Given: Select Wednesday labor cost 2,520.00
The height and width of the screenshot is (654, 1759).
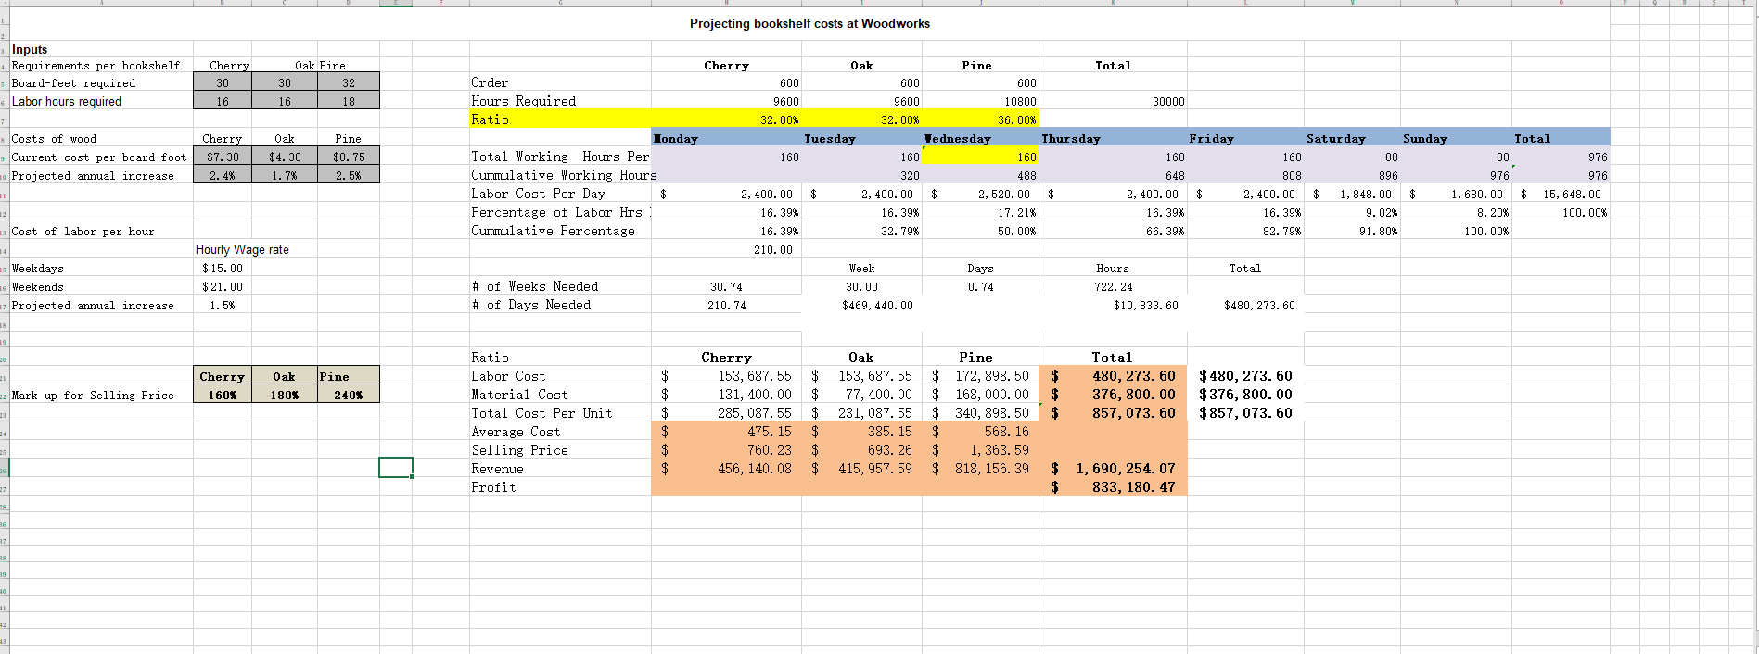Looking at the screenshot, I should point(981,194).
